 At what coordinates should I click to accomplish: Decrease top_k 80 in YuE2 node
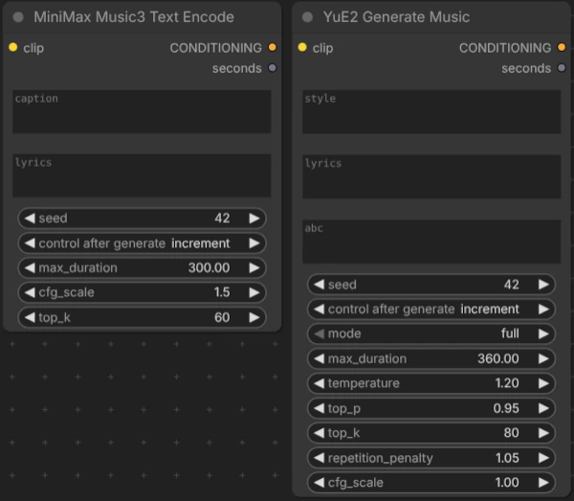(320, 433)
